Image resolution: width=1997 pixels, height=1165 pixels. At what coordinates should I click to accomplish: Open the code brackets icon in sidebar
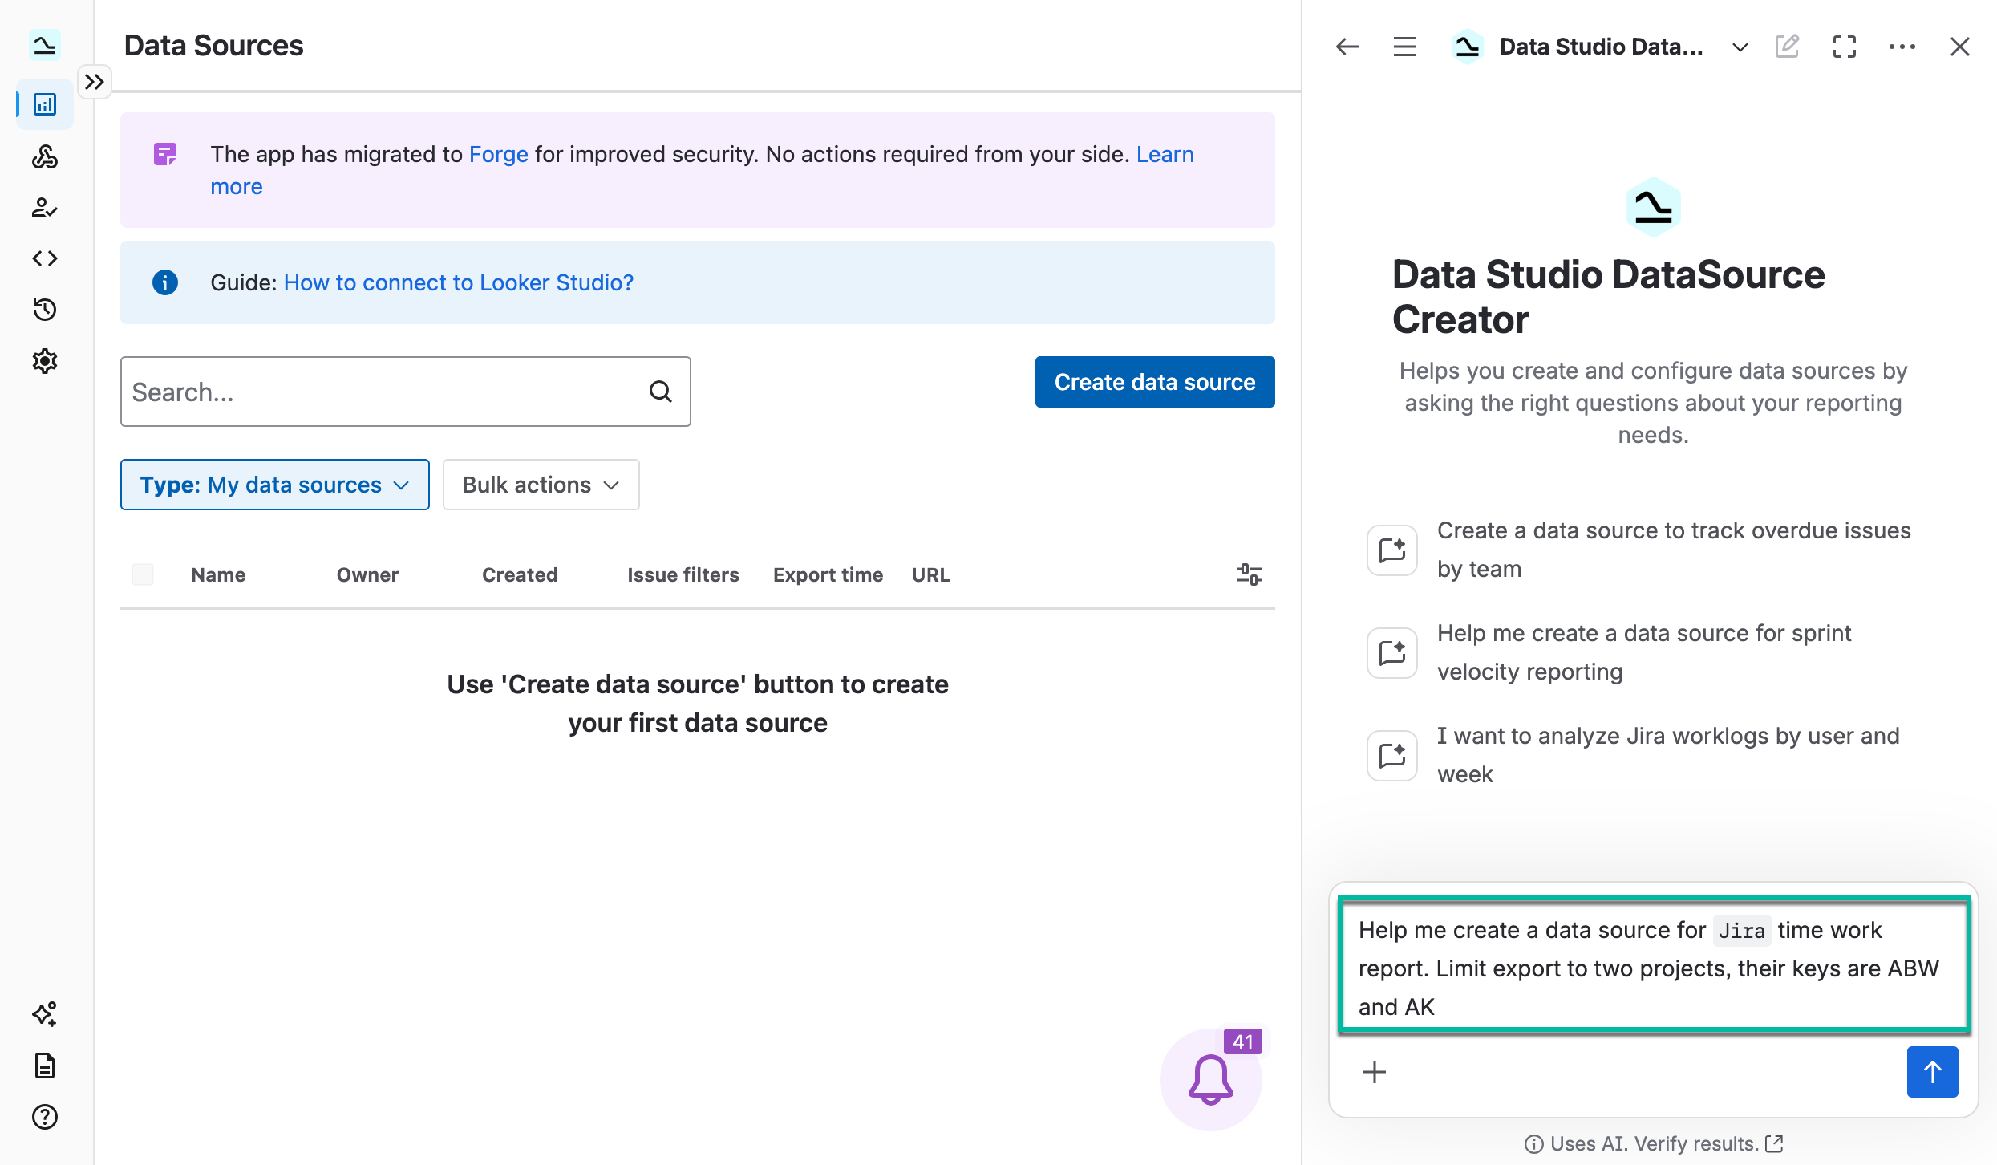45,258
